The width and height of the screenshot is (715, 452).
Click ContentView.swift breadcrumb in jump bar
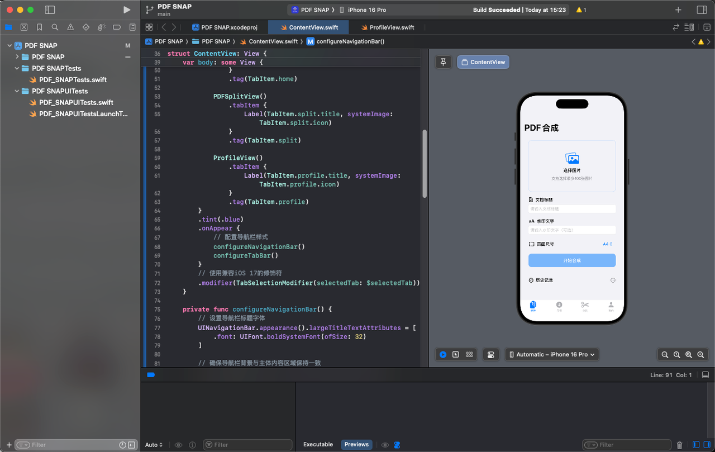click(x=269, y=41)
